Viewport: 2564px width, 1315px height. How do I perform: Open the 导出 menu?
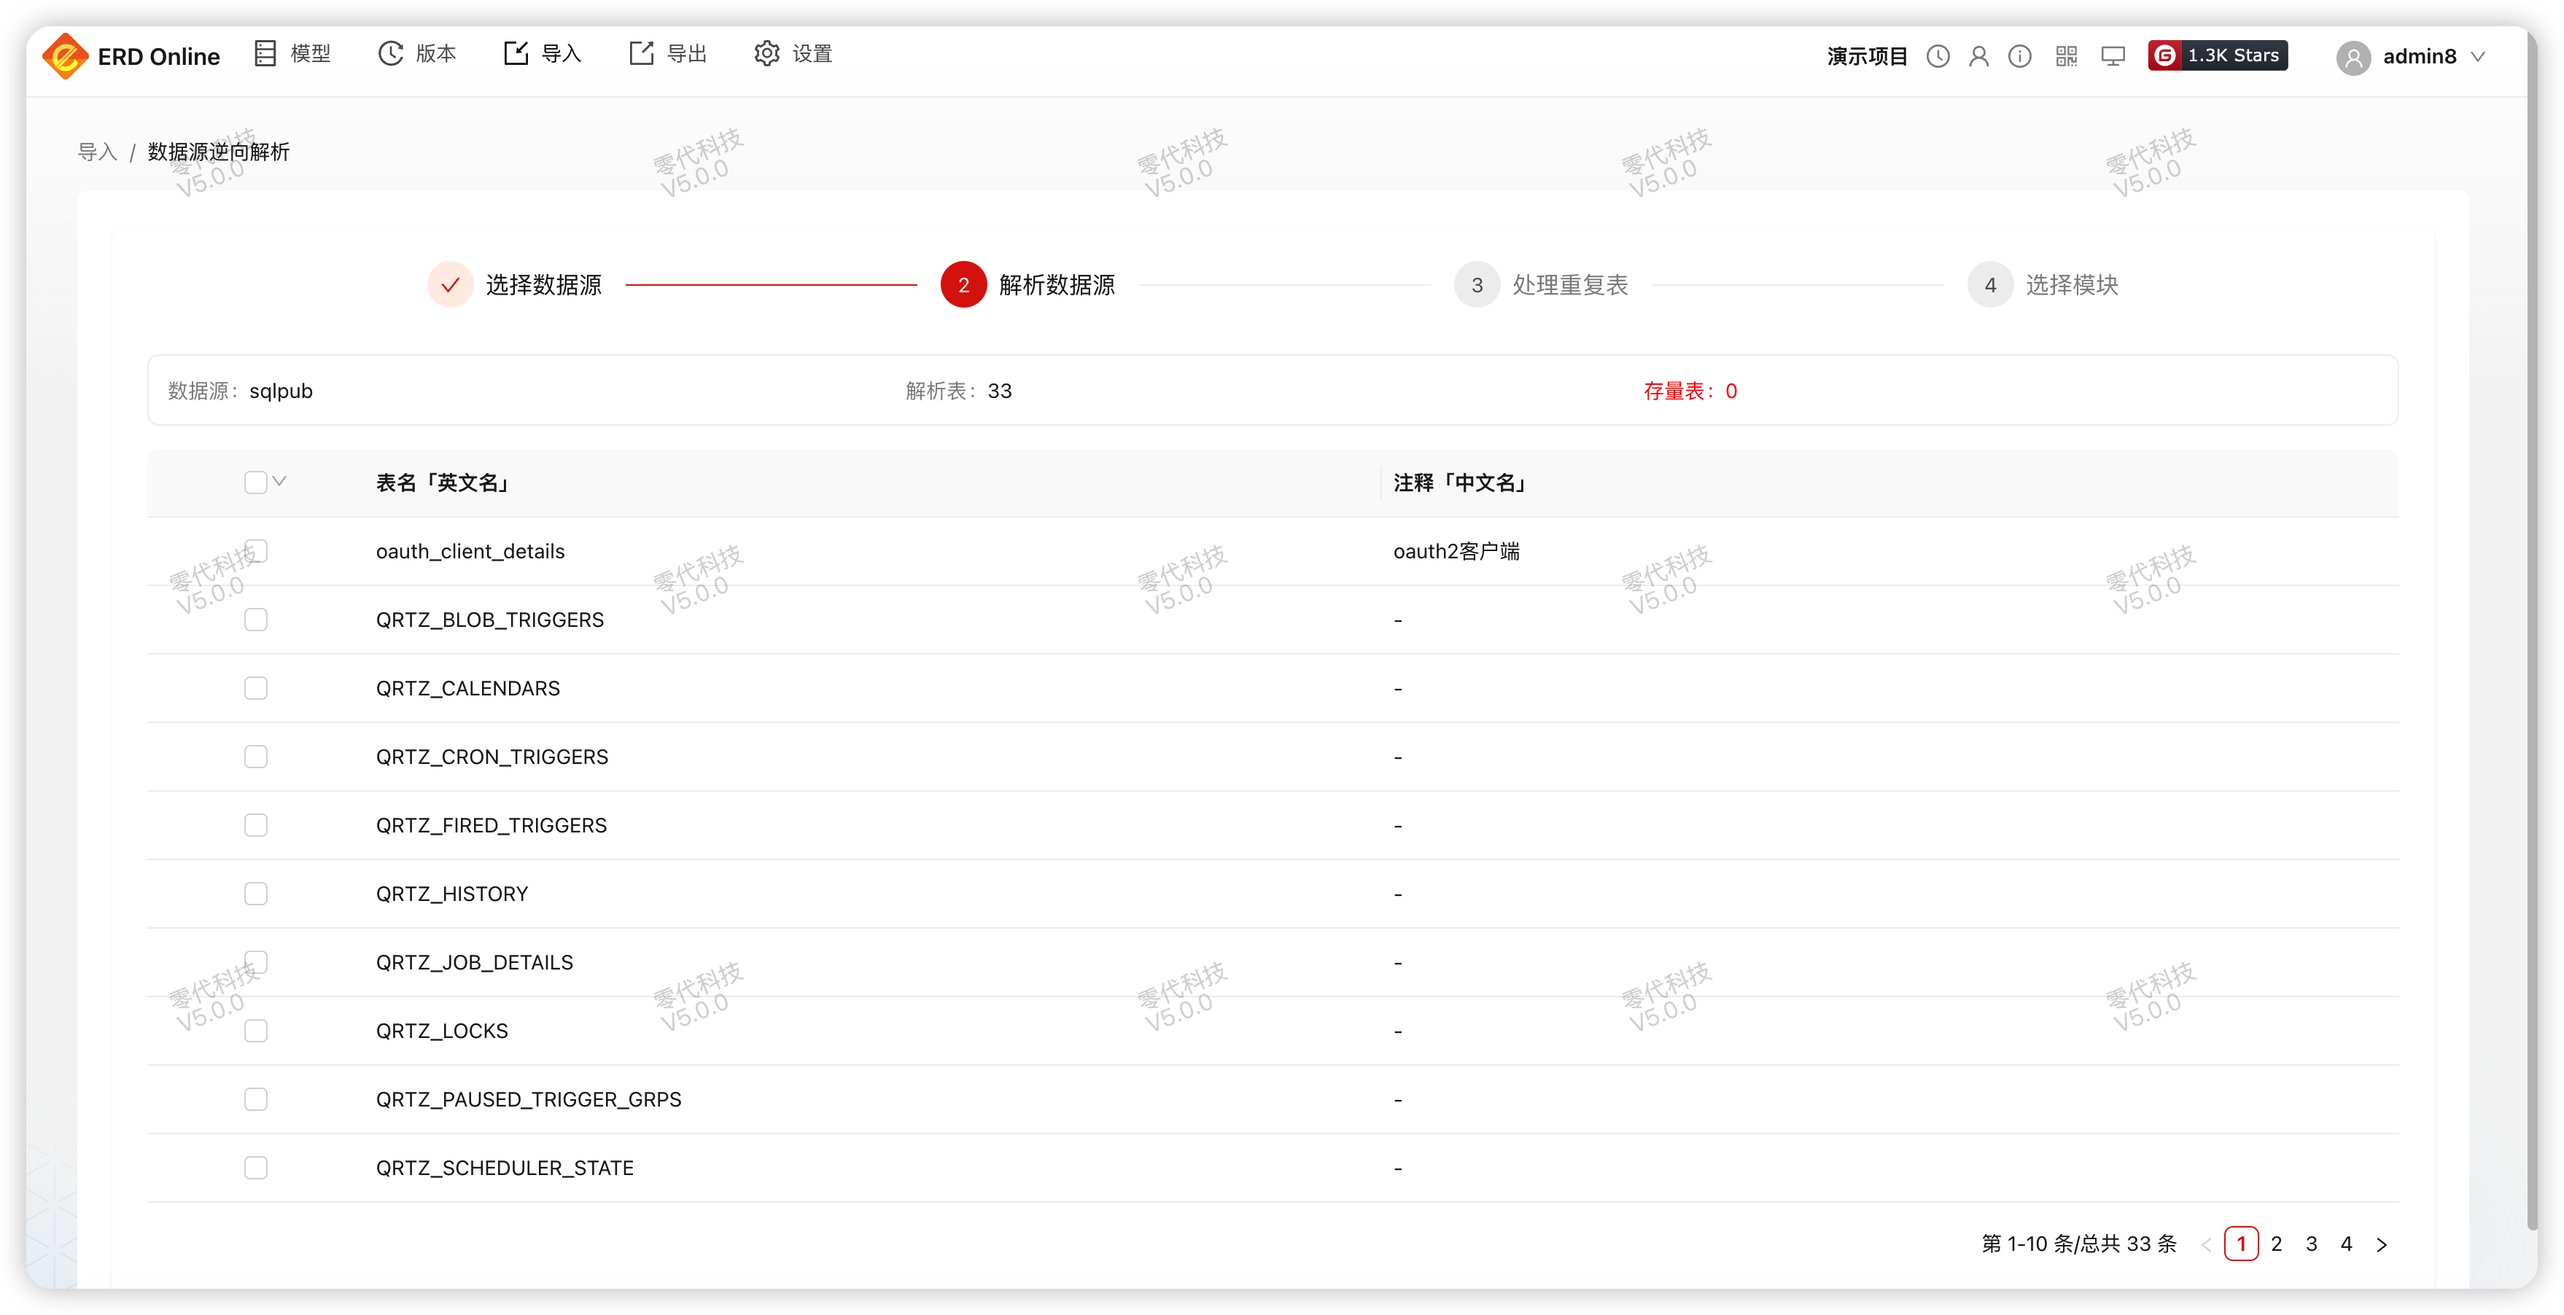668,54
